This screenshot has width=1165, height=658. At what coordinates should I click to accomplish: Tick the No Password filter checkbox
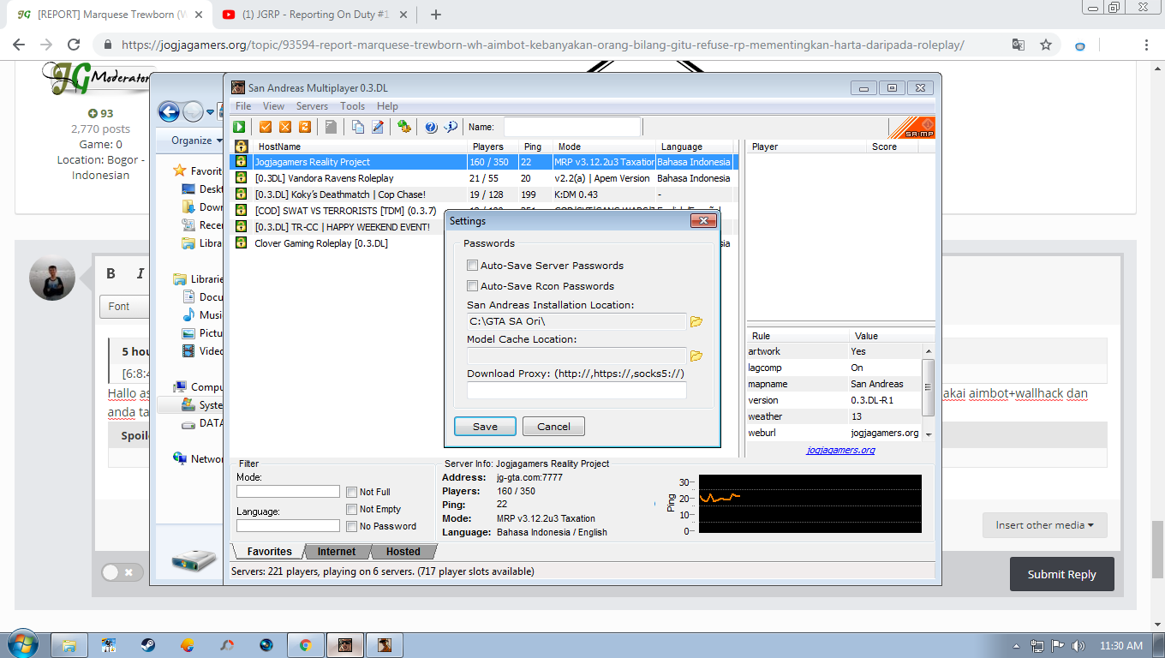pos(352,526)
